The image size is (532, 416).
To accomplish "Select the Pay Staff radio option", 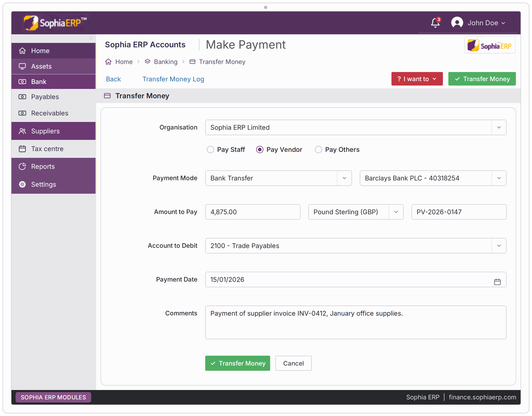I will [x=210, y=149].
